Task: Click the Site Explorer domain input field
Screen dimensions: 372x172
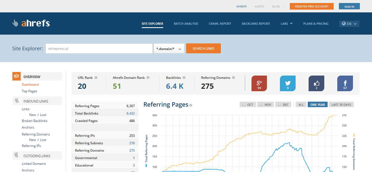Action: [99, 48]
